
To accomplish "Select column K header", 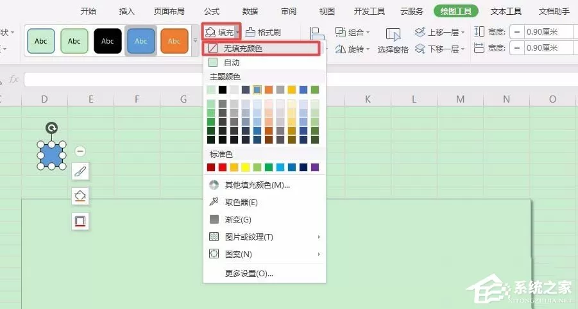I will 368,99.
